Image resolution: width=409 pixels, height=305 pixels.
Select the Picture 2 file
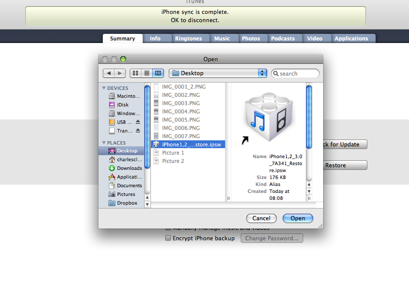point(188,161)
